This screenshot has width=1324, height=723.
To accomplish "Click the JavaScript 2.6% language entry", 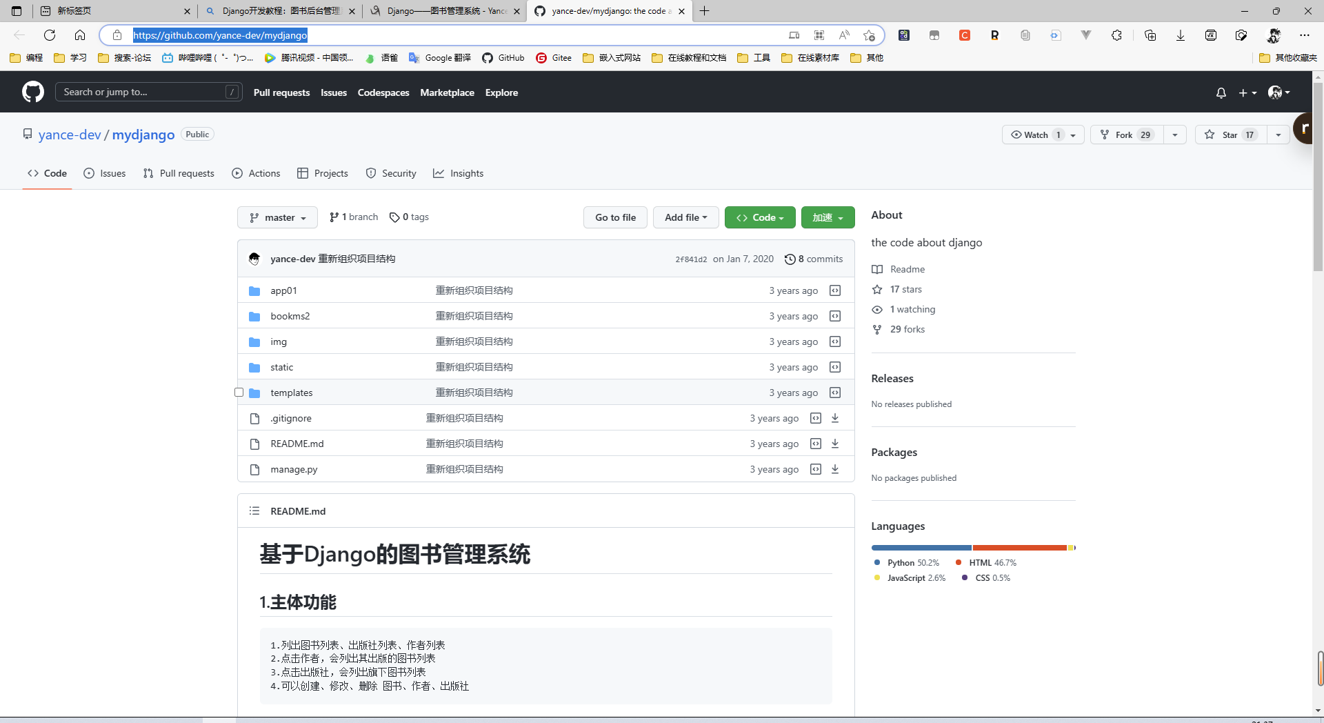I will (x=910, y=578).
